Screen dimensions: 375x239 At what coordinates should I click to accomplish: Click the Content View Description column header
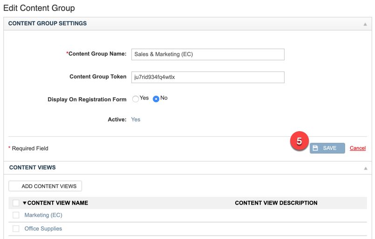coord(276,203)
